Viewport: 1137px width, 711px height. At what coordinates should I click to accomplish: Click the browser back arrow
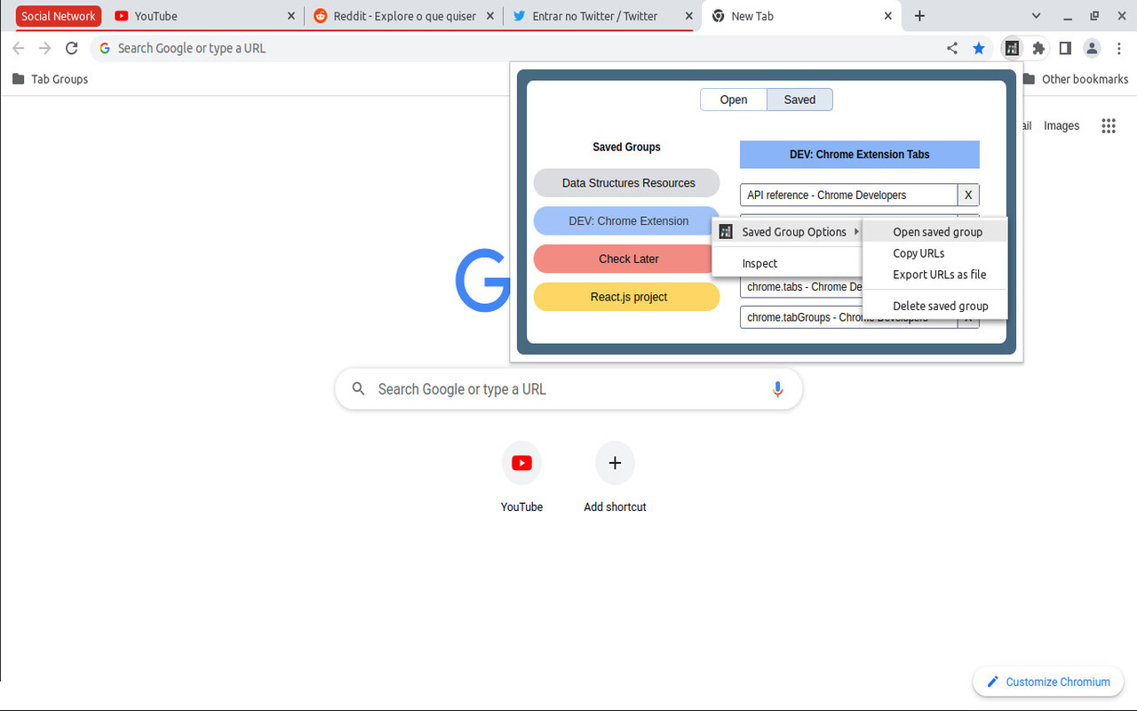18,48
